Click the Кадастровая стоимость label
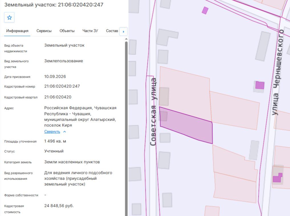 tap(14, 209)
